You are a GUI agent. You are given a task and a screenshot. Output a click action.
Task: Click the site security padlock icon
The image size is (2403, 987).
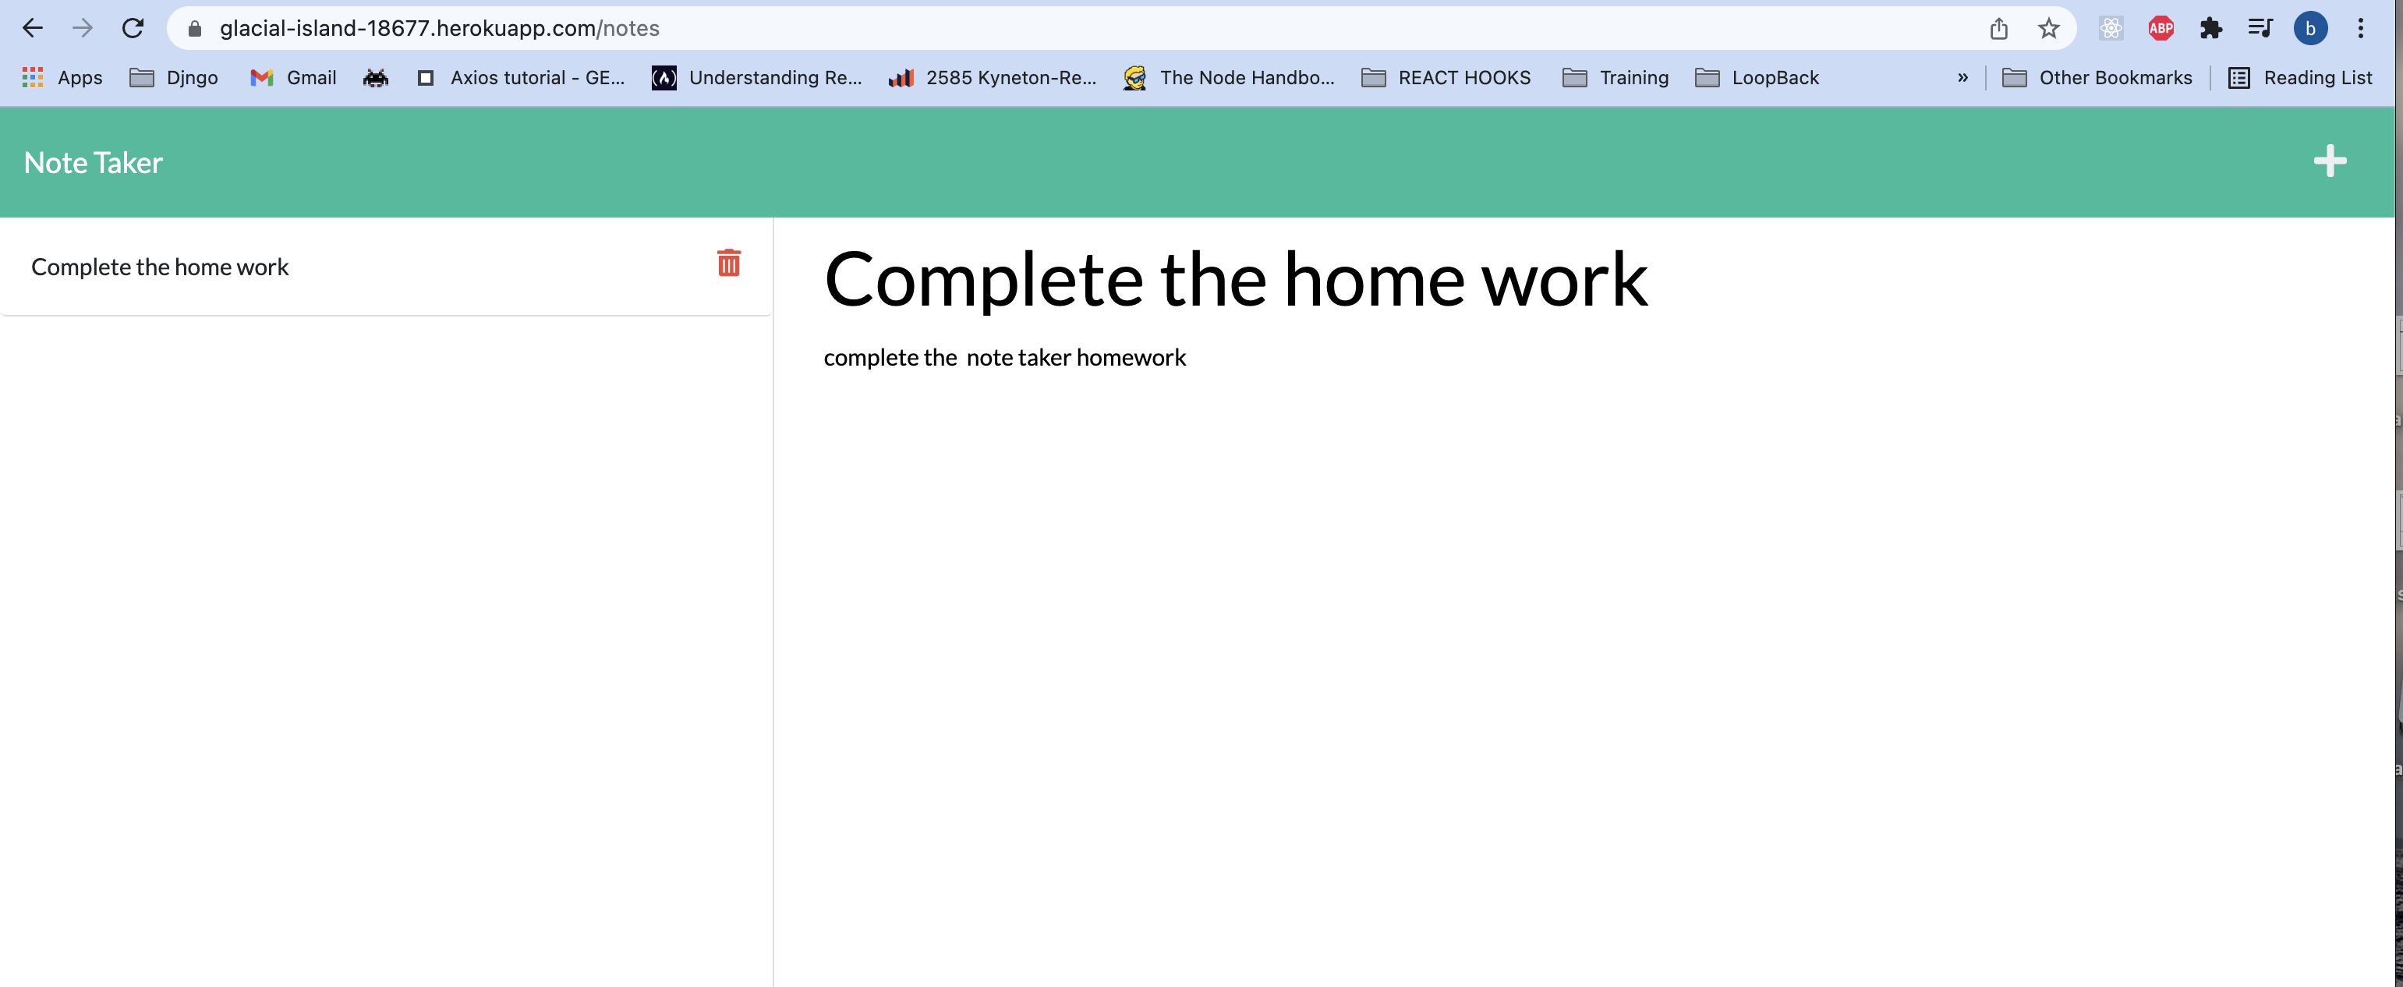(x=194, y=28)
